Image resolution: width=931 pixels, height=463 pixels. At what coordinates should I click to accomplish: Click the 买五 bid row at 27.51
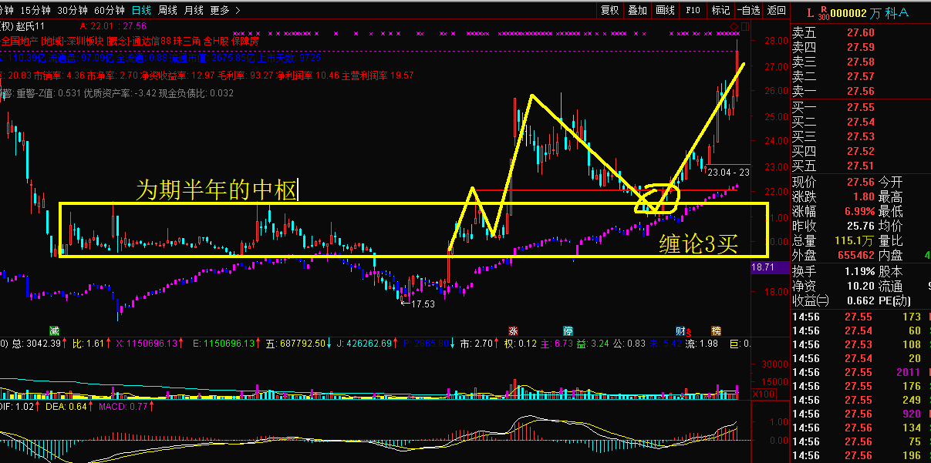tap(862, 166)
